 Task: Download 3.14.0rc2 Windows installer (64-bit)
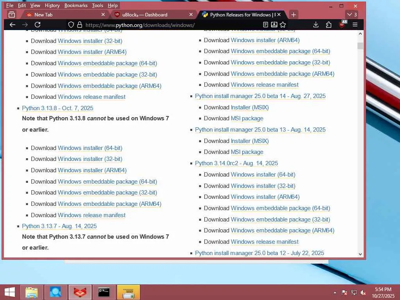coord(263,175)
